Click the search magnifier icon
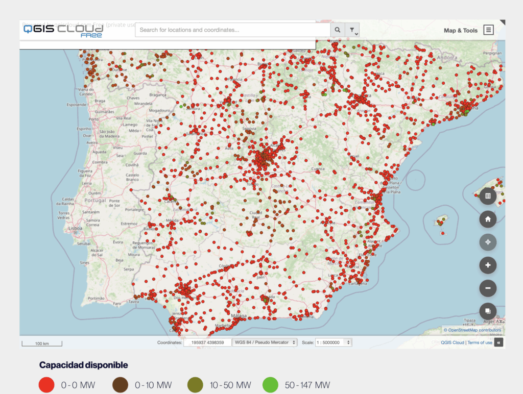 click(338, 30)
